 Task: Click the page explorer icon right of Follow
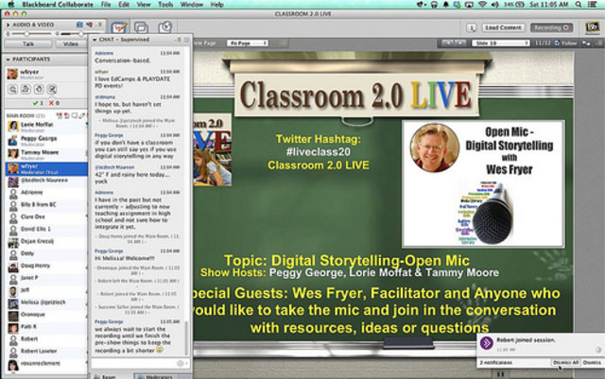(x=586, y=43)
